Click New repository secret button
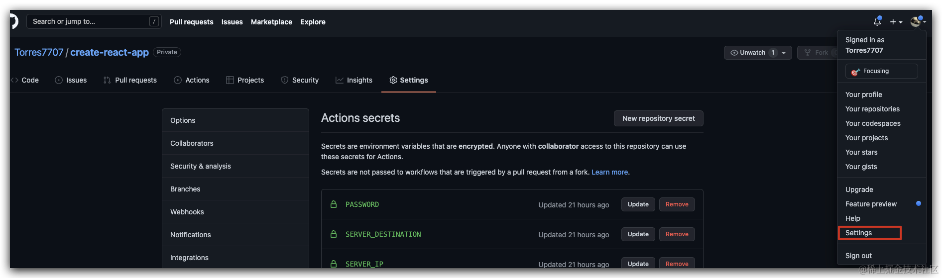The image size is (942, 278). pos(658,118)
